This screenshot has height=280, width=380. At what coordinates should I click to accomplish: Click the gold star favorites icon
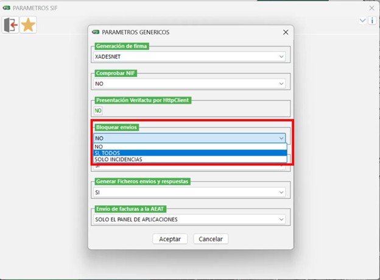[28, 25]
